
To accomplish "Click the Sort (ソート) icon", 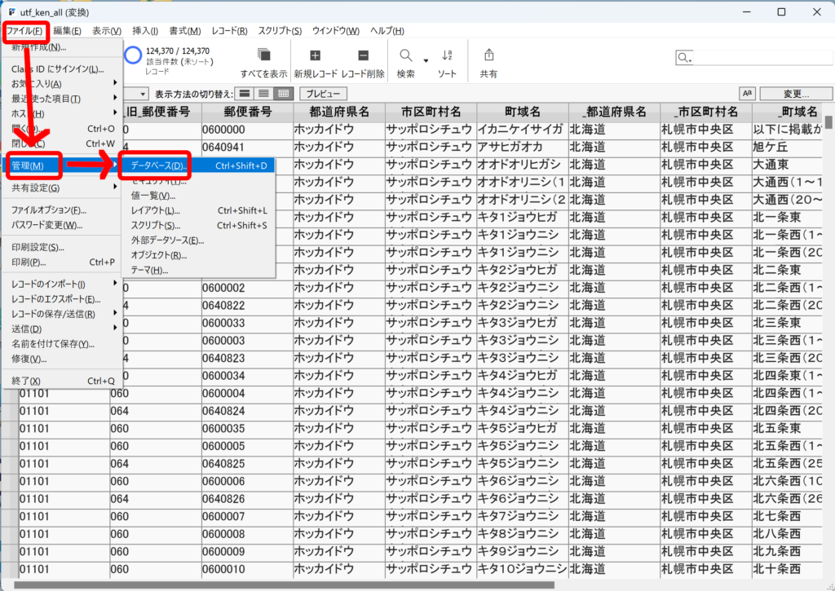I will 447,55.
